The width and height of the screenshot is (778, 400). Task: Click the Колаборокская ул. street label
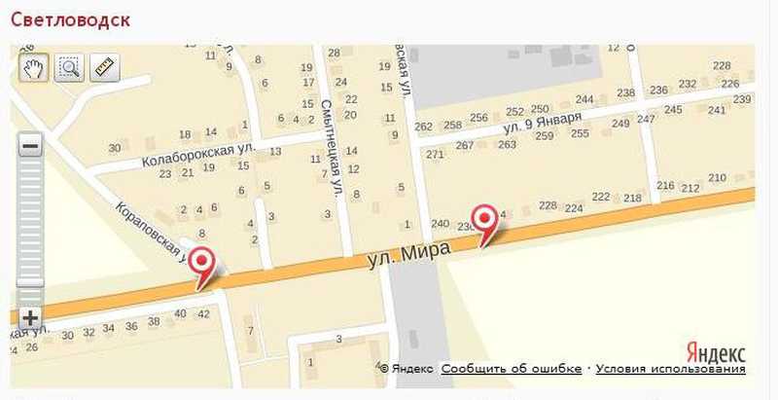click(198, 155)
